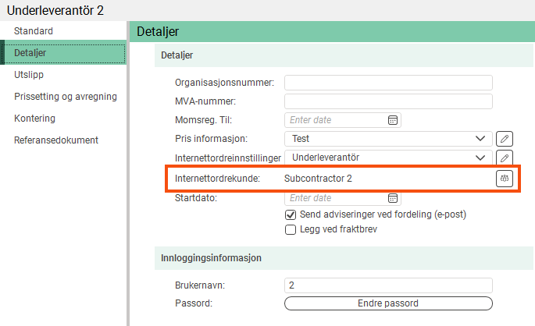
Task: Go to the Standard section
Action: 34,31
